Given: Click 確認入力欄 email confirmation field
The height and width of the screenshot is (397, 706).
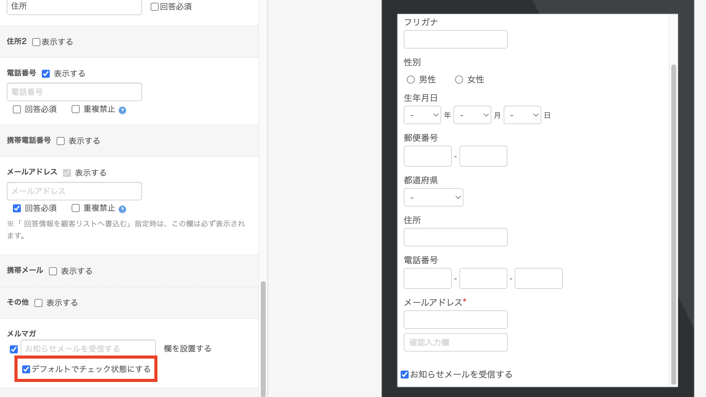Looking at the screenshot, I should click(455, 342).
